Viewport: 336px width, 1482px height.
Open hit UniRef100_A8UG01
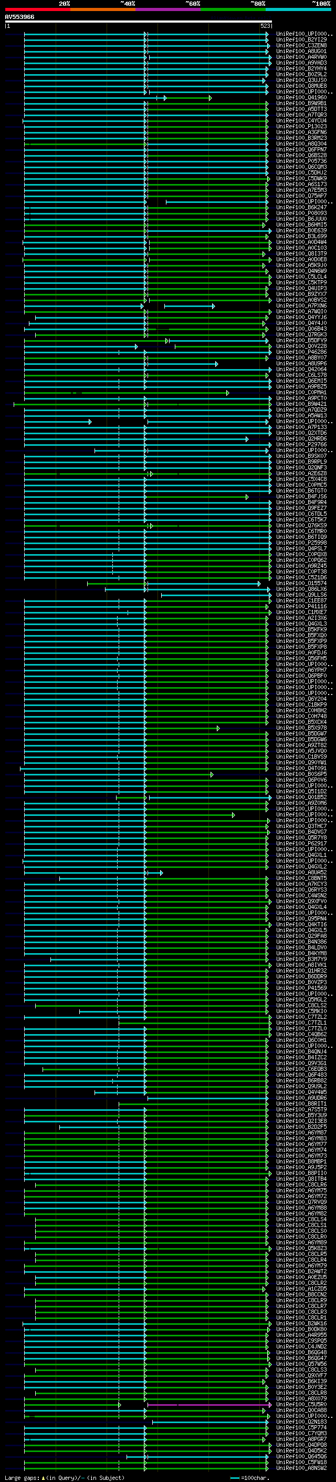[301, 51]
